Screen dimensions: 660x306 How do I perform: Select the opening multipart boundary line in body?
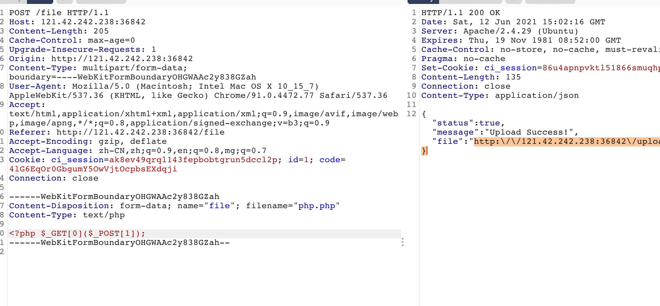click(114, 197)
